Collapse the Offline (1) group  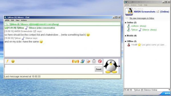click(x=125, y=41)
